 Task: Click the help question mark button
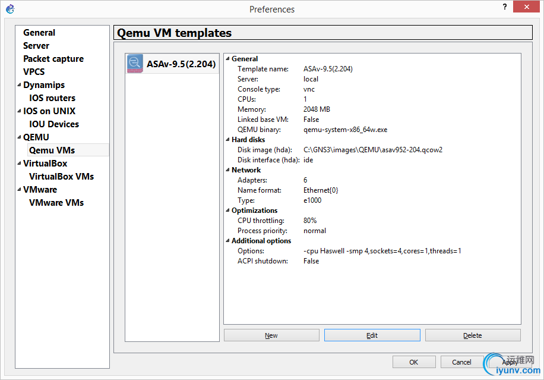504,7
